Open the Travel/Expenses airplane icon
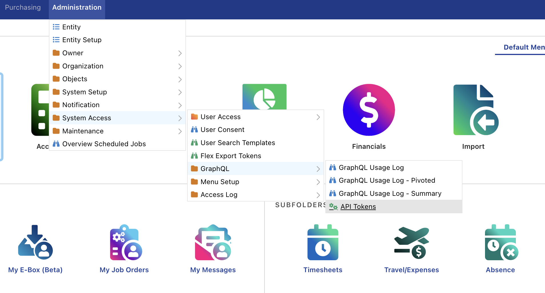This screenshot has width=545, height=293. click(x=412, y=243)
